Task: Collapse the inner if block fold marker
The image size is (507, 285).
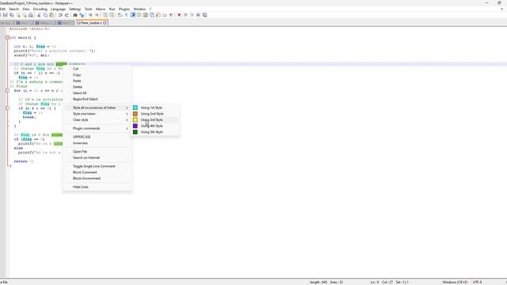Action: 7,108
